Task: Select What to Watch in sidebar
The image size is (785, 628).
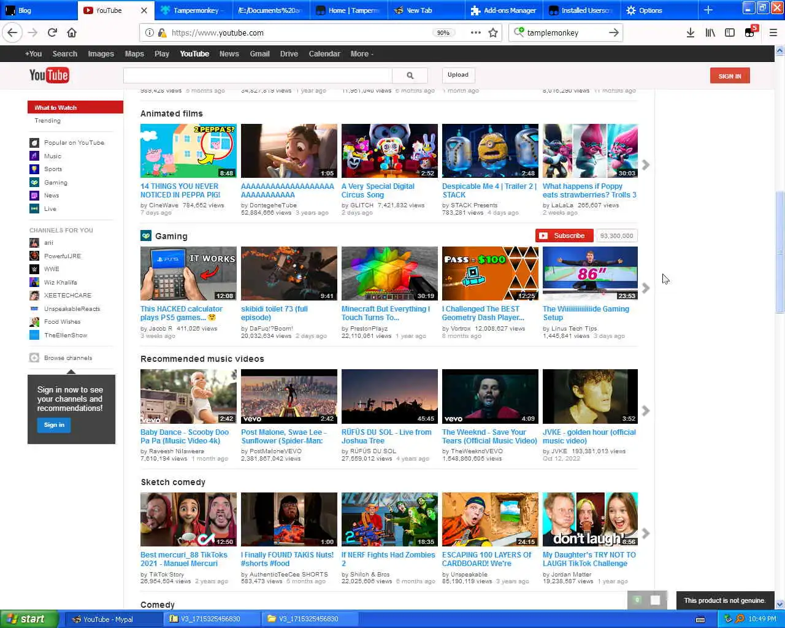Action: (75, 108)
